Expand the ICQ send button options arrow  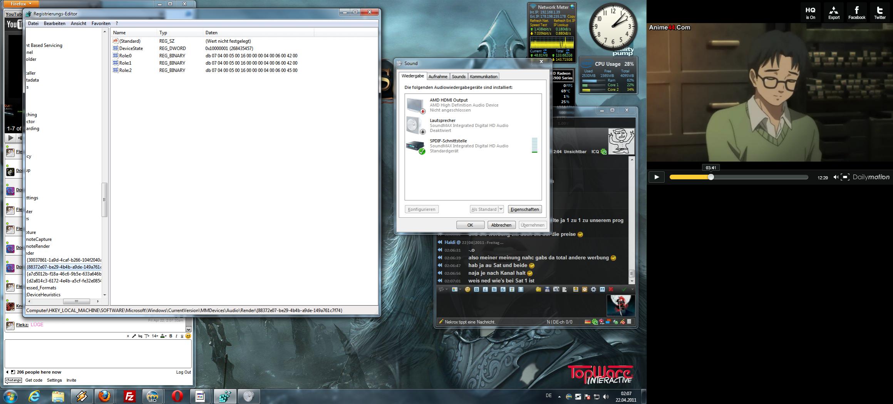[x=632, y=289]
